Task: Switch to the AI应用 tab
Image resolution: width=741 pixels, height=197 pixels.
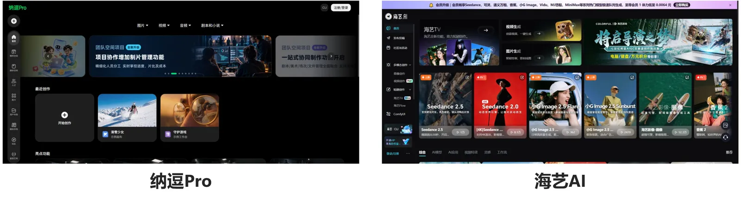Action: point(453,153)
